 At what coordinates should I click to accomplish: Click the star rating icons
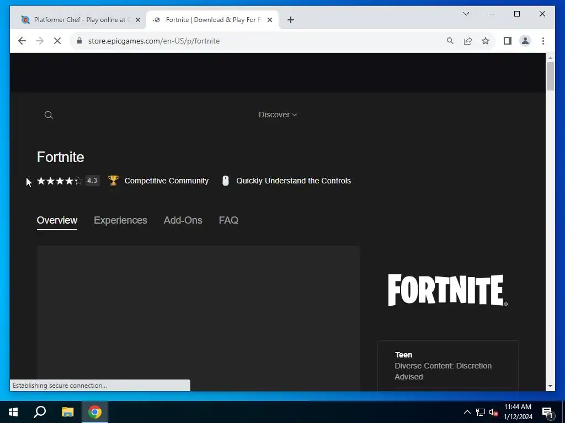pos(60,181)
